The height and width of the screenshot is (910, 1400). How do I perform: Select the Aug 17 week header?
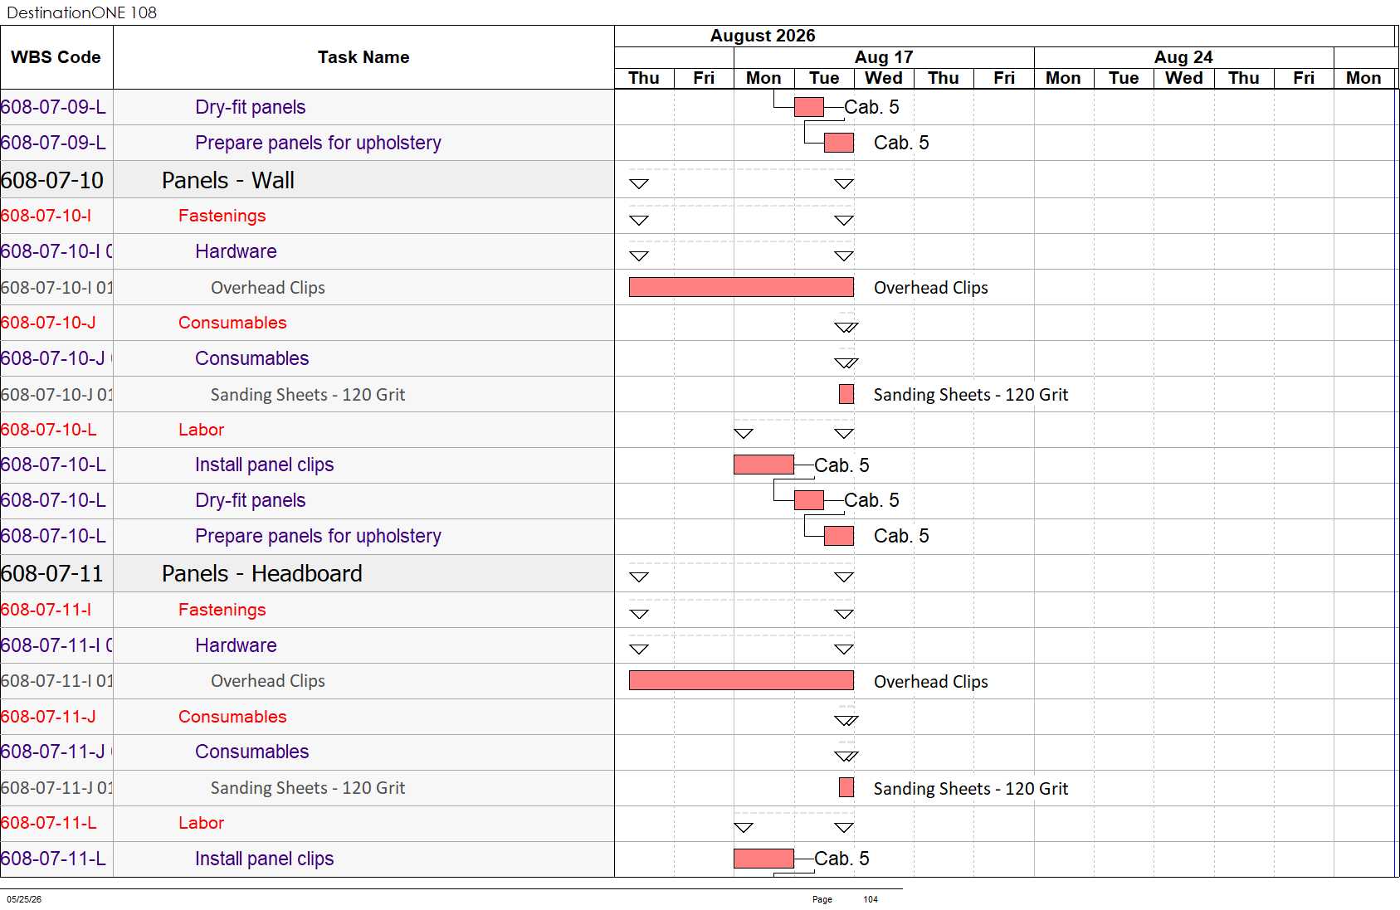884,57
